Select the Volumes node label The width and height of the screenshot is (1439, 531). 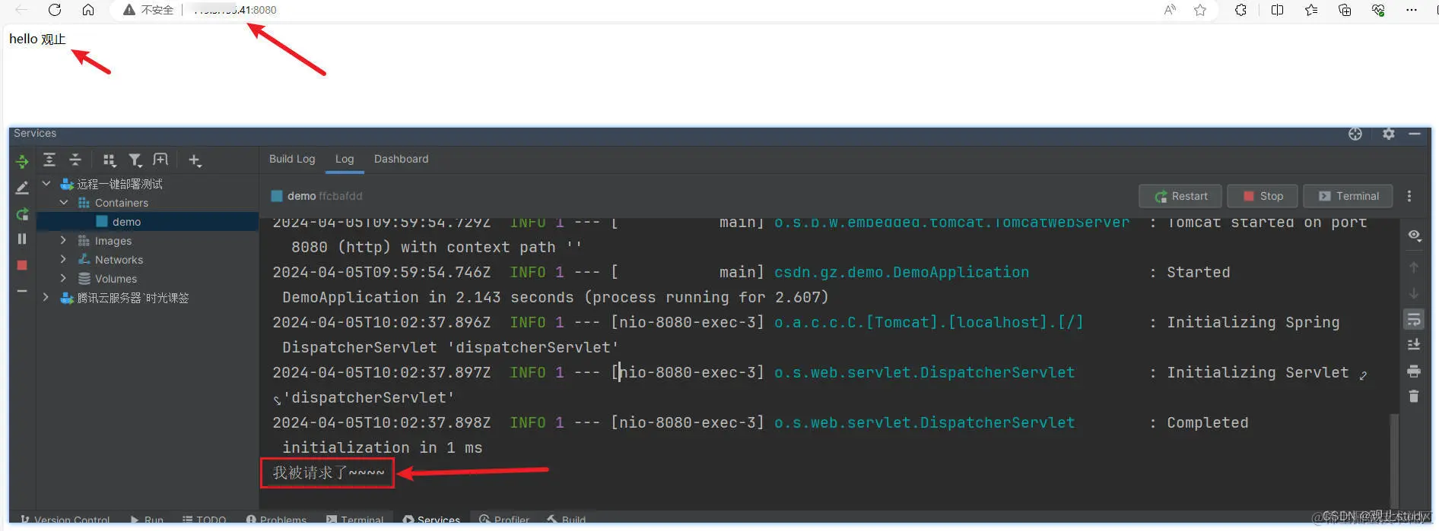pyautogui.click(x=116, y=279)
